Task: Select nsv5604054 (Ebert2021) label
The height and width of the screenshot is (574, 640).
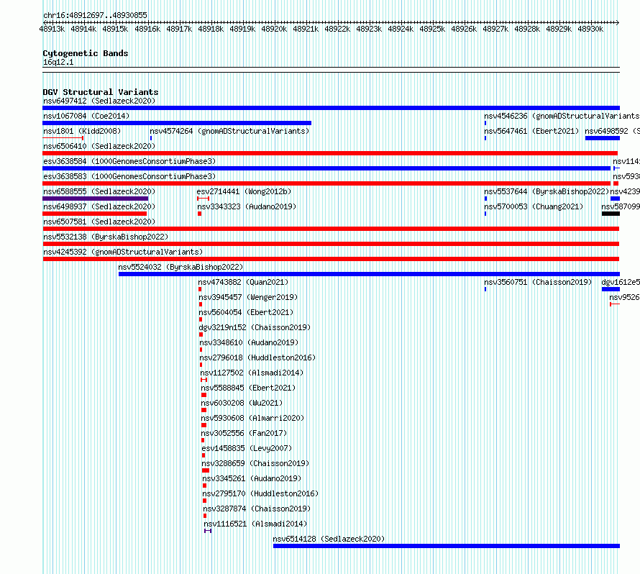Action: point(246,312)
